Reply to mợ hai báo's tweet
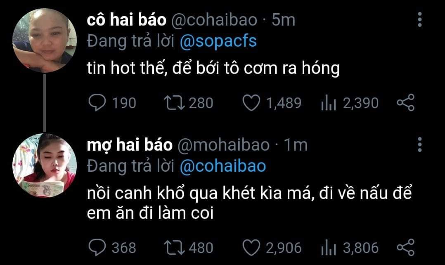445x265 pixels. tap(97, 248)
